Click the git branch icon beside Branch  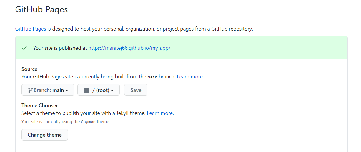tap(30, 90)
